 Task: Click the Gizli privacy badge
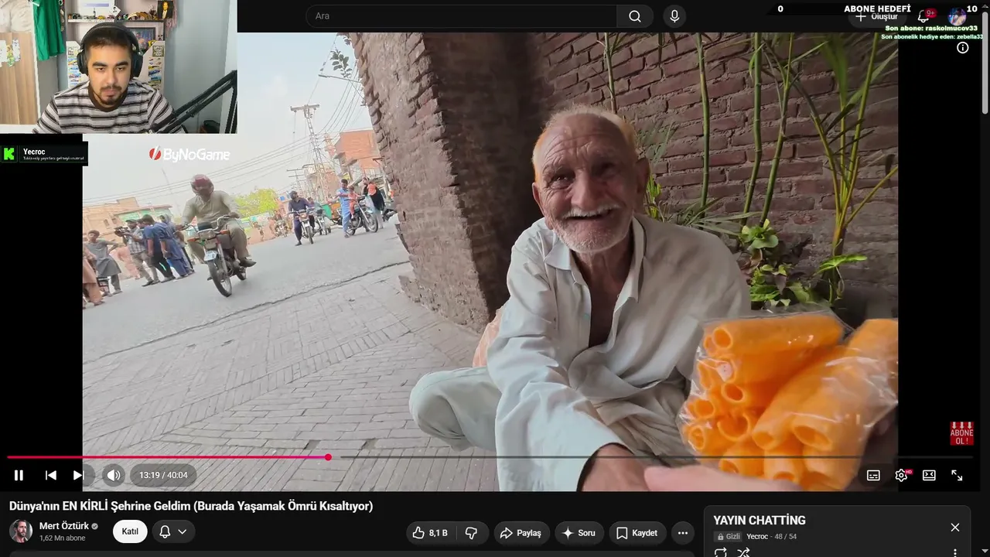[729, 537]
